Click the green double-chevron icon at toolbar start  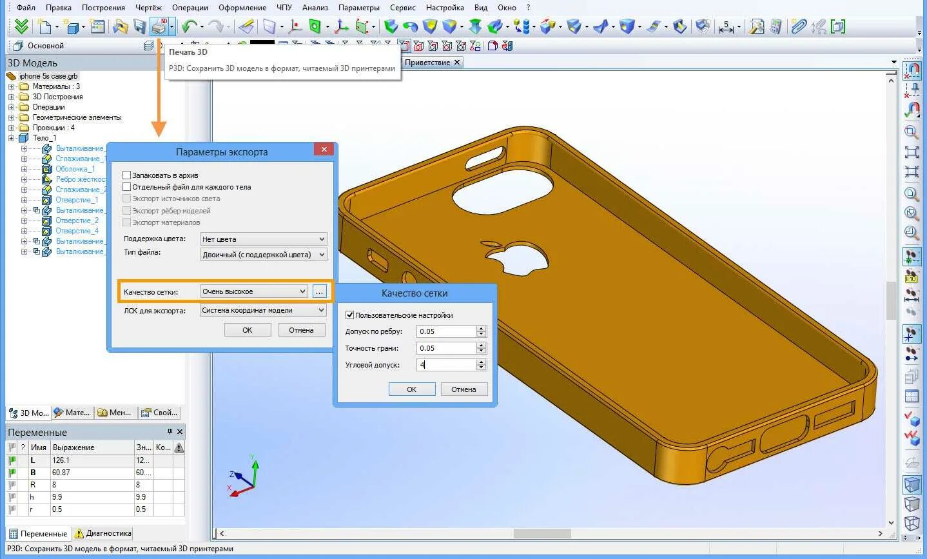click(x=21, y=26)
